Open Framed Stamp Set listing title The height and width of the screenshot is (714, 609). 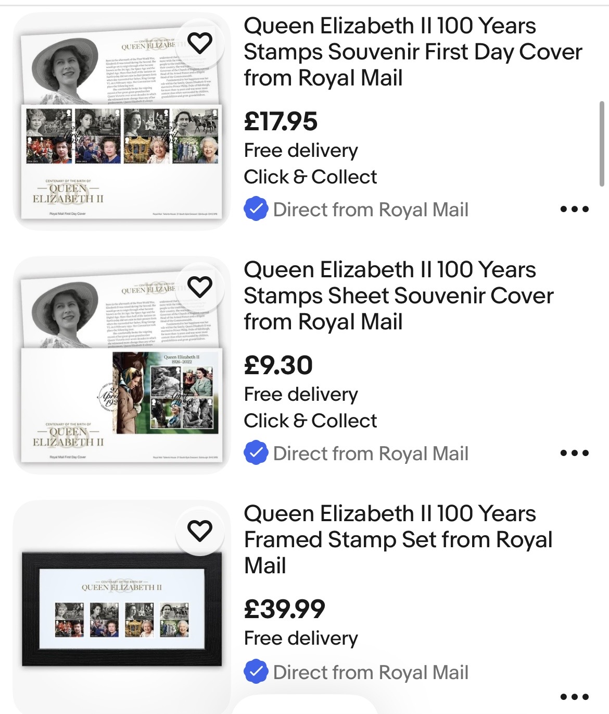click(398, 539)
